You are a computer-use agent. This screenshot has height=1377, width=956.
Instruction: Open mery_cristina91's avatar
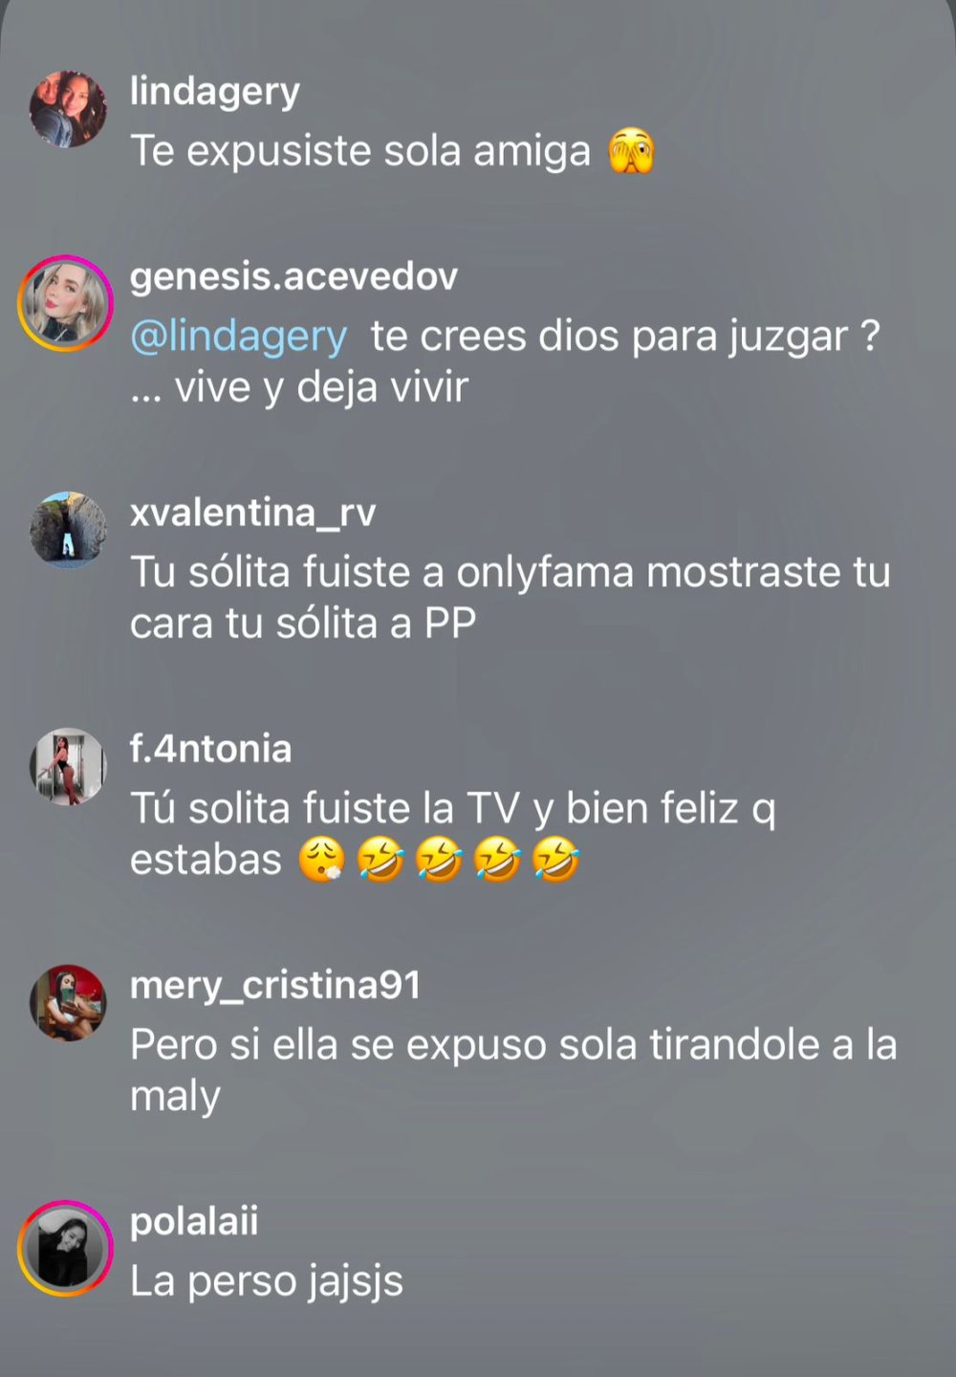pyautogui.click(x=68, y=1002)
